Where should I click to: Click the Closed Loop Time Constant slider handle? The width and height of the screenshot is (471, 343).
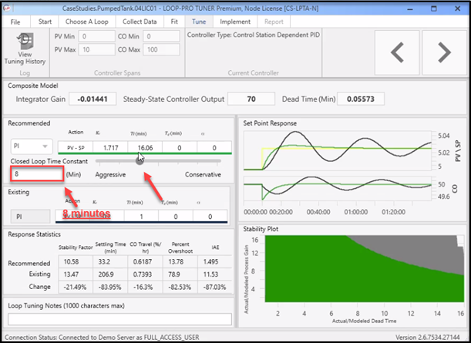140,160
